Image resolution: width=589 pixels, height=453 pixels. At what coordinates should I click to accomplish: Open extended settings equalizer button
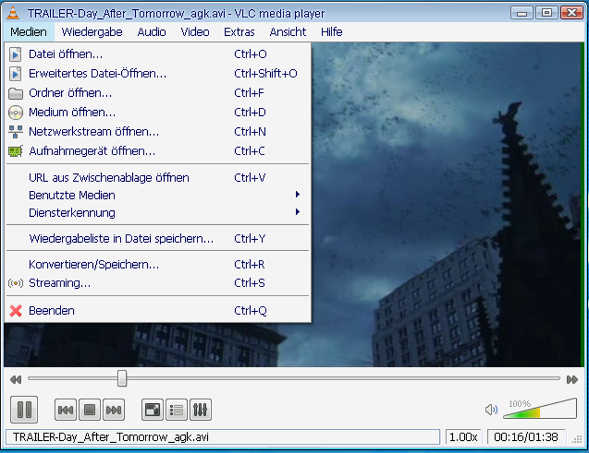(200, 410)
